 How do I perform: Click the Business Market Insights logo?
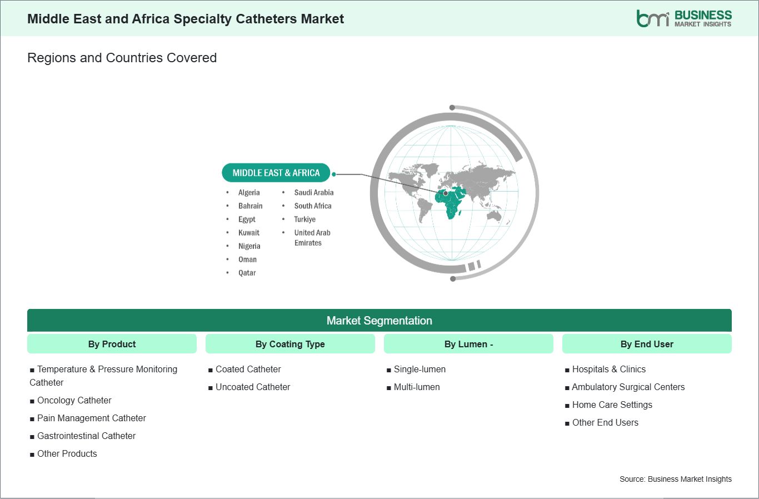pyautogui.click(x=684, y=18)
